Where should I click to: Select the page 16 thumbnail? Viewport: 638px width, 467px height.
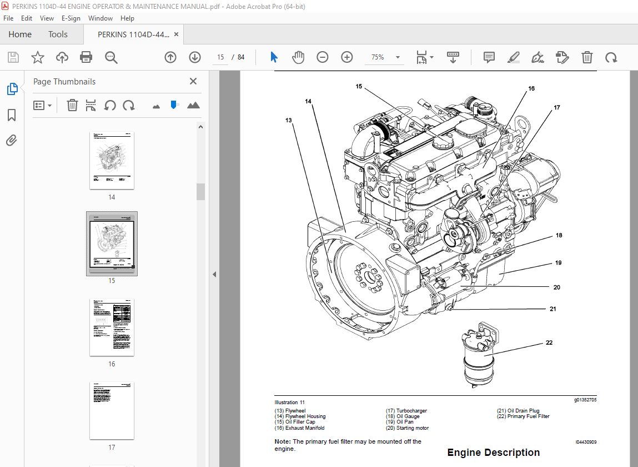pyautogui.click(x=112, y=327)
